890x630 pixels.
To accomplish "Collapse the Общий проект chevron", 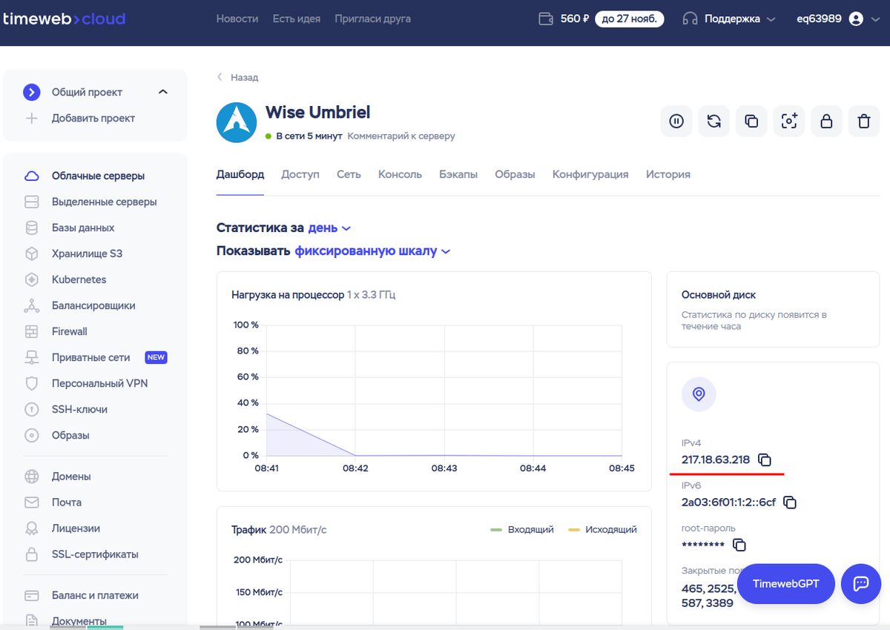I will [x=163, y=92].
